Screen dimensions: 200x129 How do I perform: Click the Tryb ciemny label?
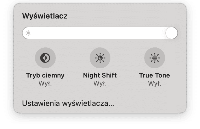(x=45, y=75)
